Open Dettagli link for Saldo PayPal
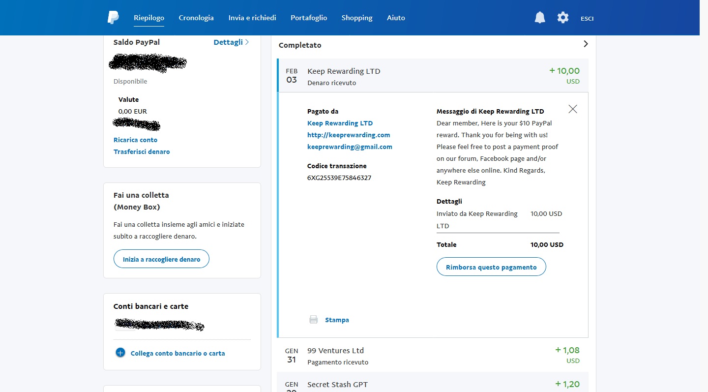This screenshot has width=708, height=392. click(x=231, y=42)
